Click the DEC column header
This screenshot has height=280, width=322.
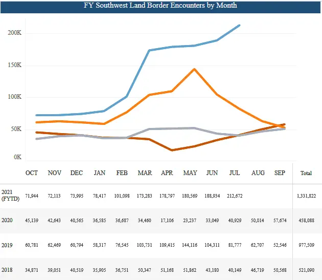[77, 173]
